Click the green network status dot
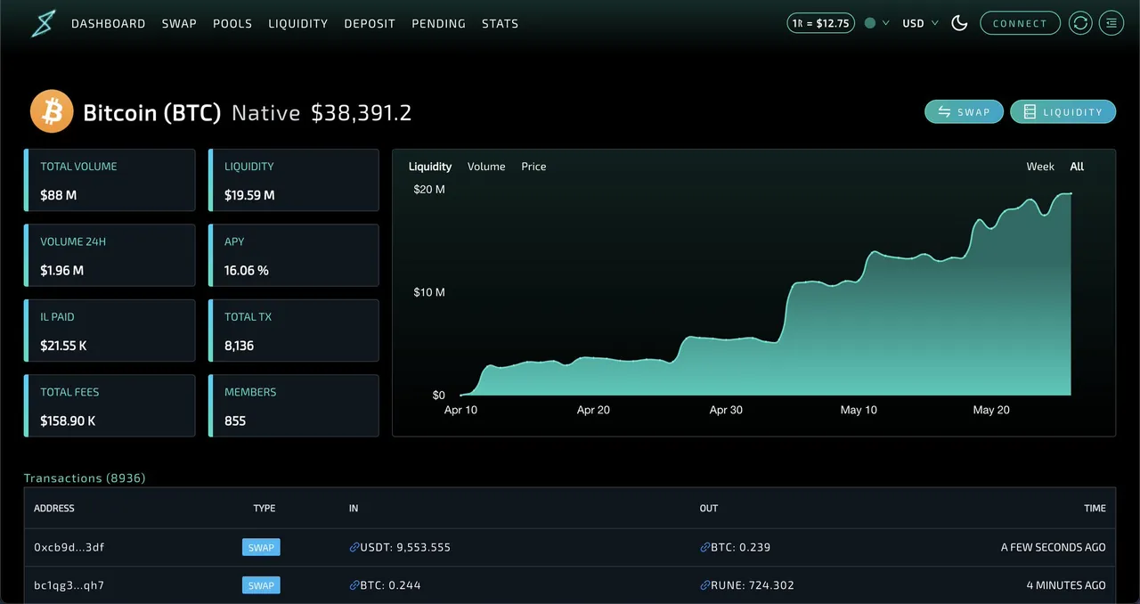 coord(870,23)
